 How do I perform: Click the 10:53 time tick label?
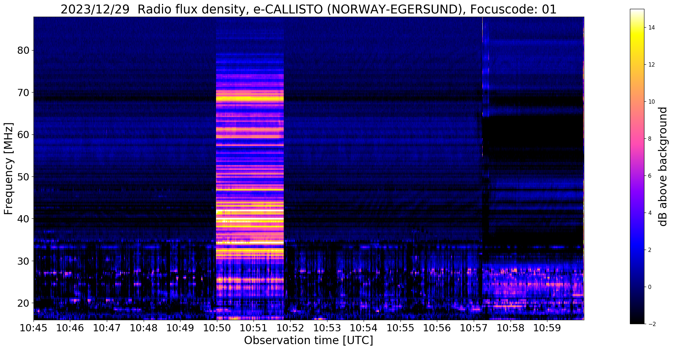[x=327, y=327]
